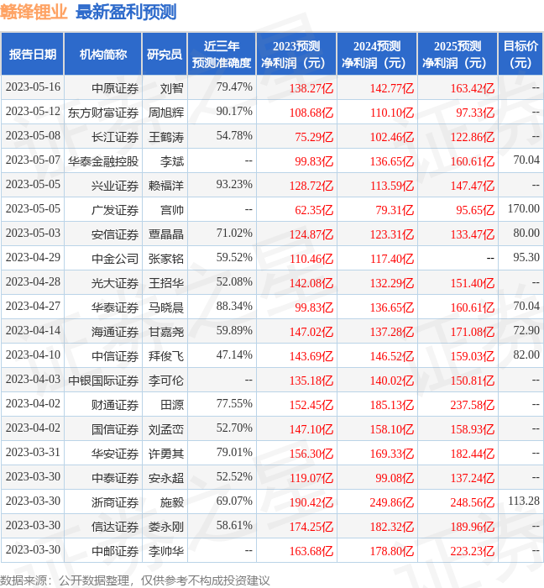Click 2025 profit value 237.58亿

pos(473,406)
